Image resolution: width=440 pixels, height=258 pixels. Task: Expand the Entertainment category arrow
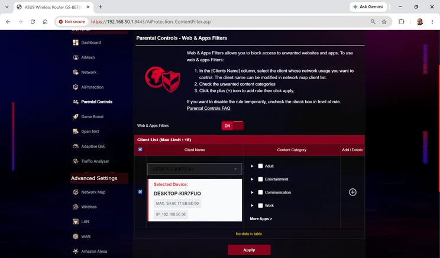(252, 179)
